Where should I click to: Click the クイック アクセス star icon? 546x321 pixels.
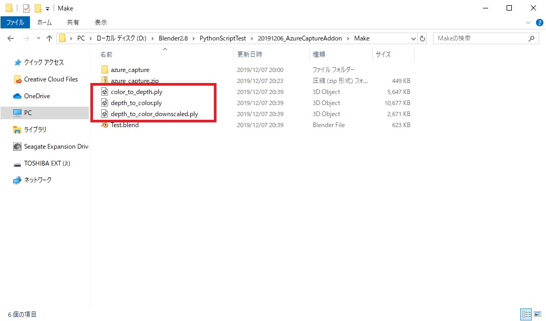(17, 63)
